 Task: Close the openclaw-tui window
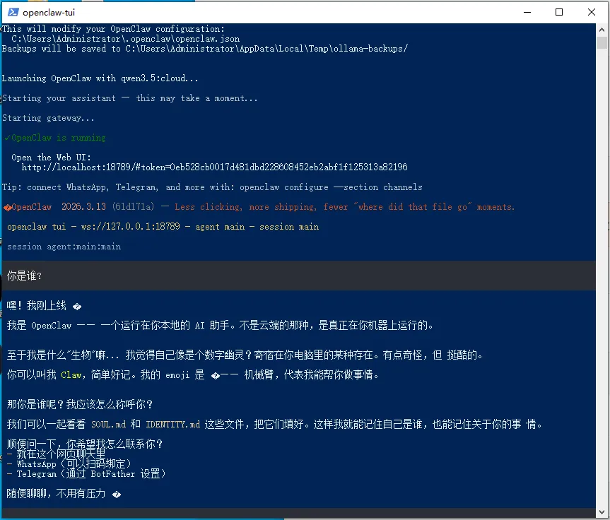click(592, 12)
